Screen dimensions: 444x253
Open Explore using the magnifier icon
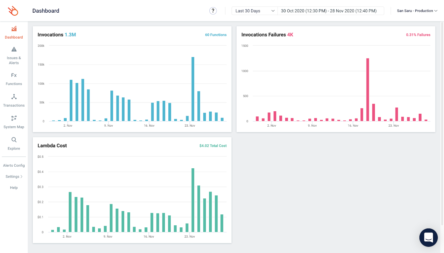point(14,140)
